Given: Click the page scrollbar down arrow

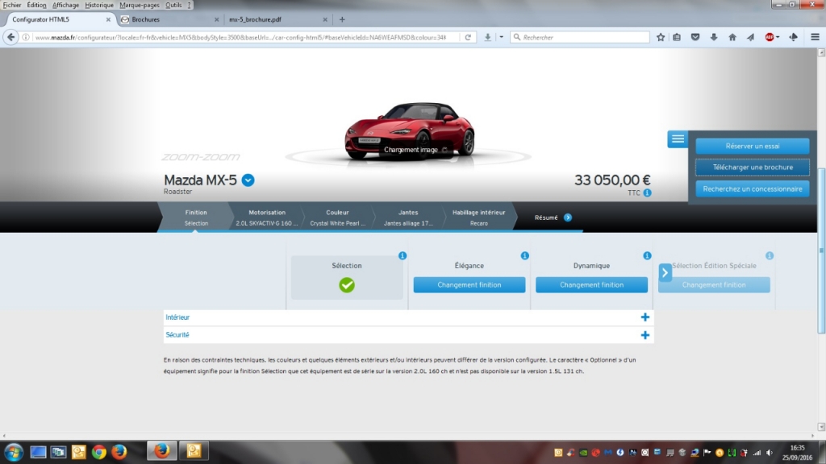Looking at the screenshot, I should point(821,427).
